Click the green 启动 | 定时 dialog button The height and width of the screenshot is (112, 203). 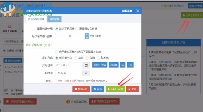(x=116, y=89)
